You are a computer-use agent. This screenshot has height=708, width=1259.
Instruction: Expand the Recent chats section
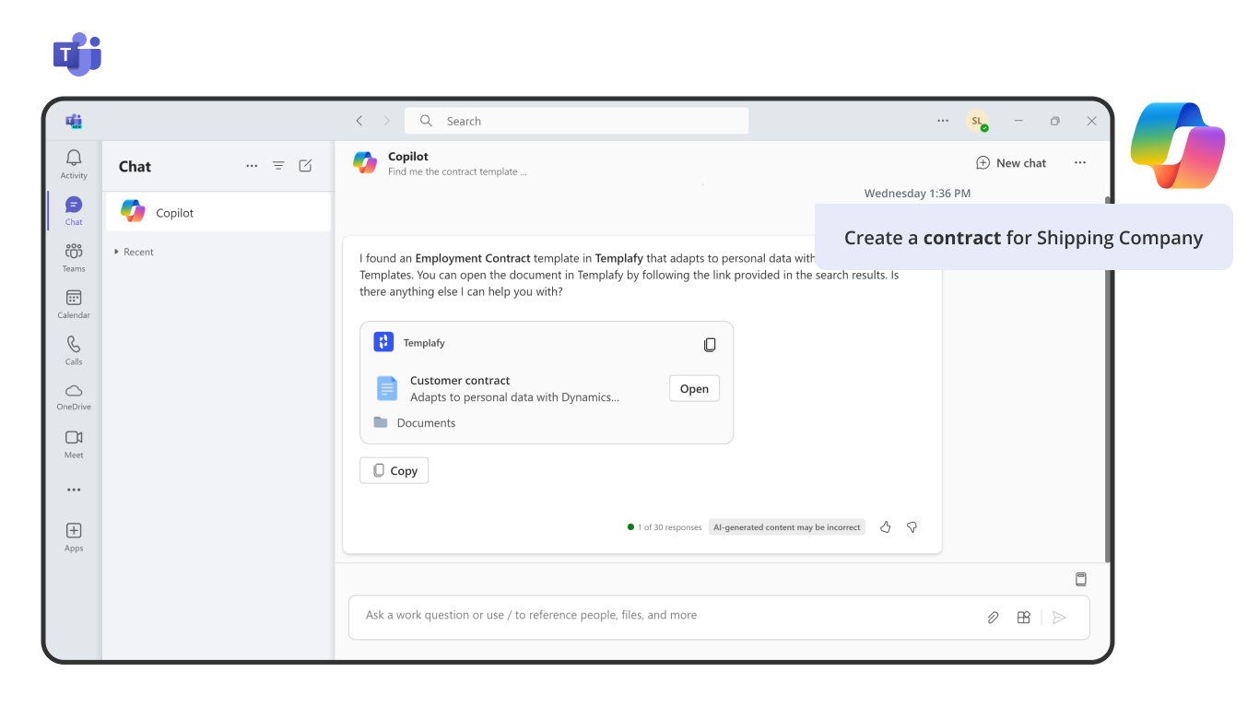135,252
